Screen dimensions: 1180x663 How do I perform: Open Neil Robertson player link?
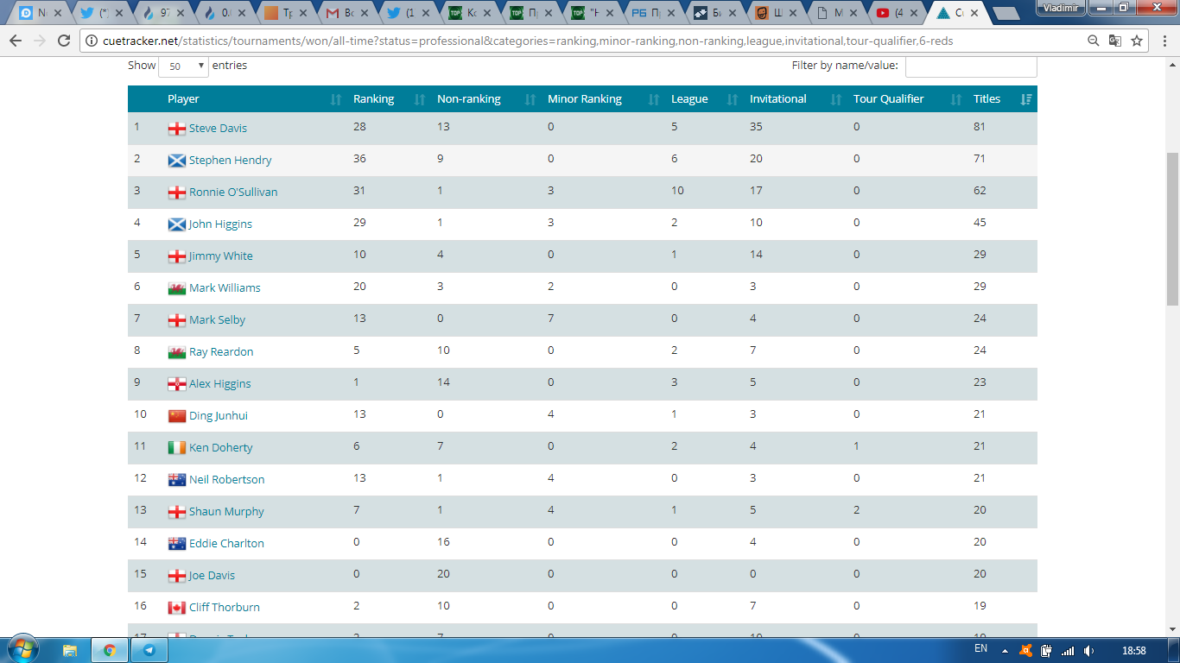click(227, 479)
